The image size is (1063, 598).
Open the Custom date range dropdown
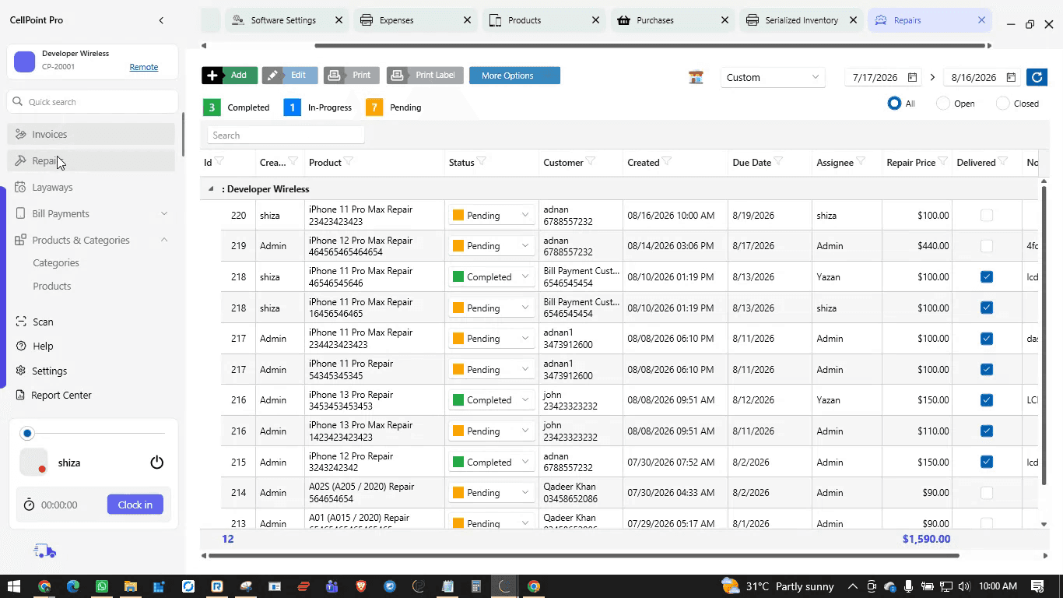[772, 77]
